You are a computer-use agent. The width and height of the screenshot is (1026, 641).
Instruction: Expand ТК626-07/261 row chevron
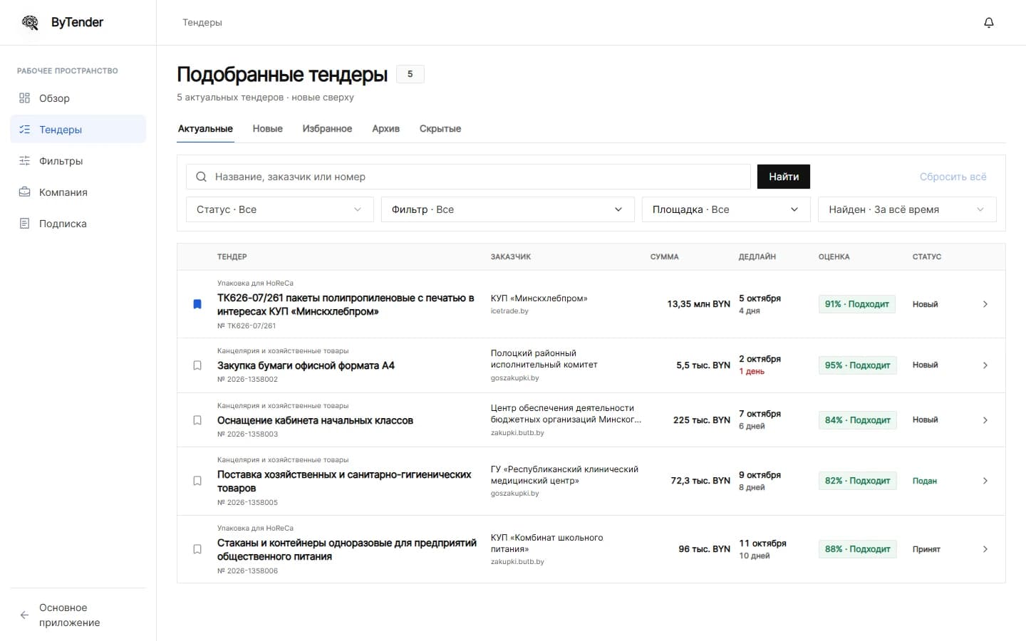pyautogui.click(x=985, y=304)
